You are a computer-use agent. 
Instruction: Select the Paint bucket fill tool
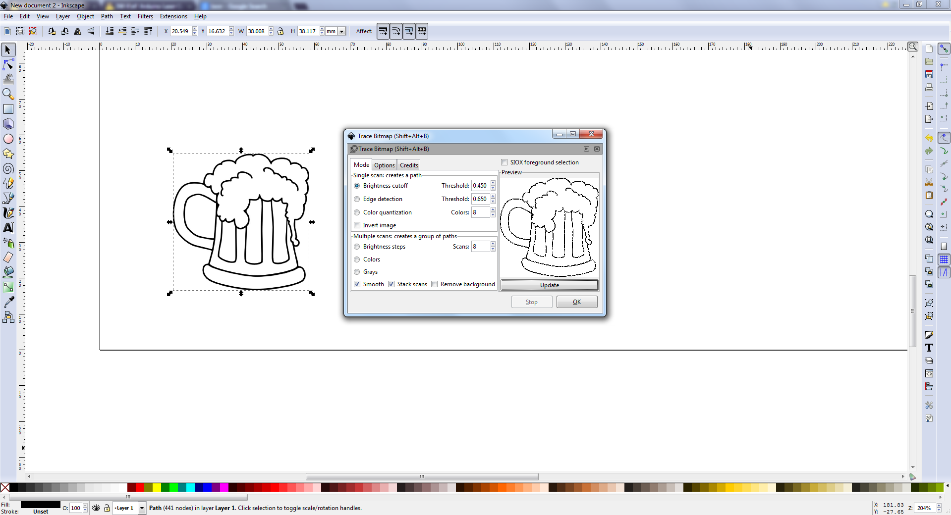click(8, 272)
